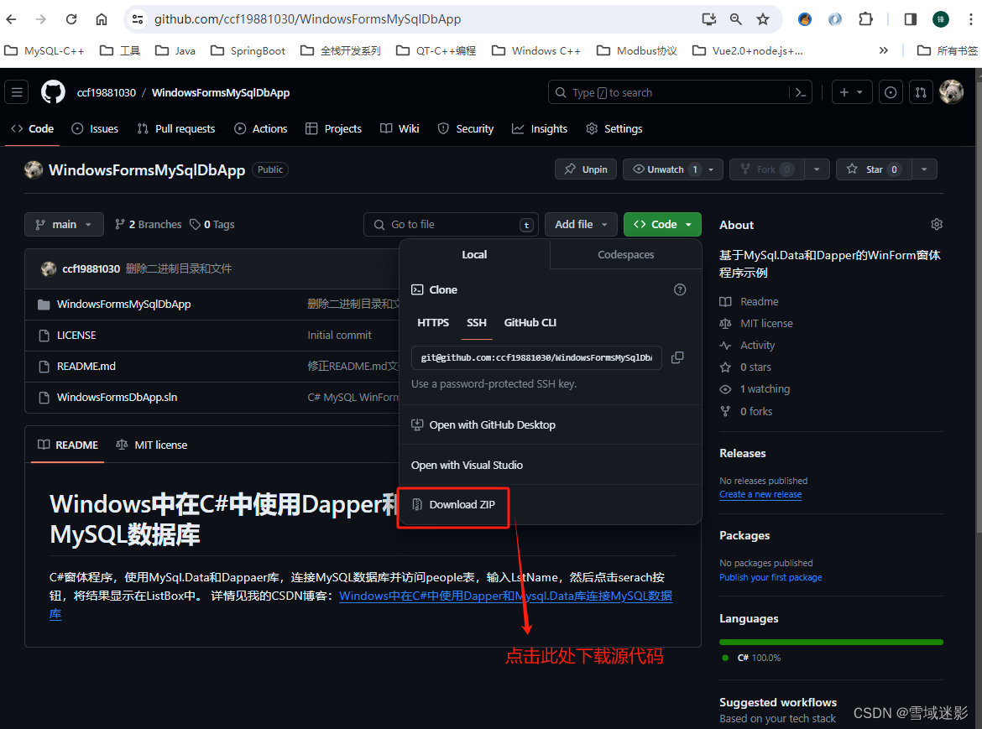Screen dimensions: 982x729
Task: Open the global navigation hamburger menu
Action: [x=16, y=91]
